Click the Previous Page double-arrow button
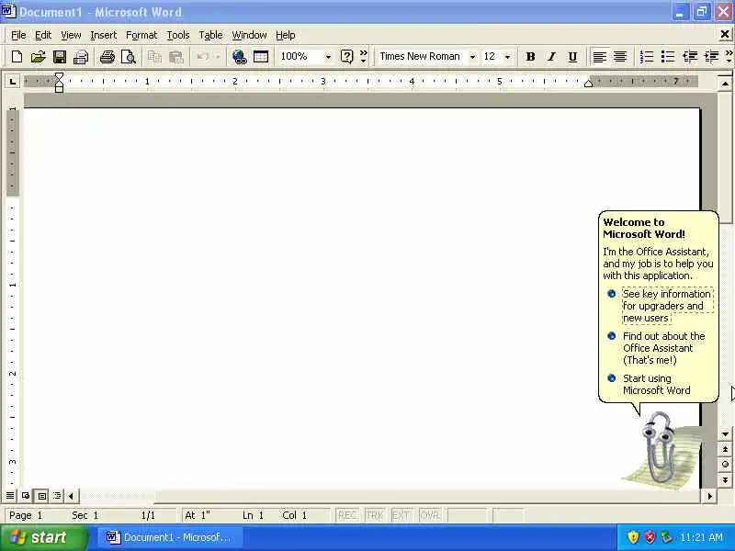This screenshot has height=551, width=735. point(725,449)
